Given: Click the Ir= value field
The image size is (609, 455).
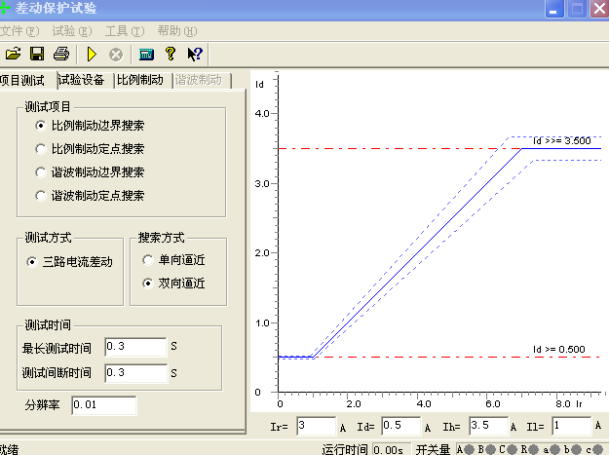Looking at the screenshot, I should coord(316,426).
